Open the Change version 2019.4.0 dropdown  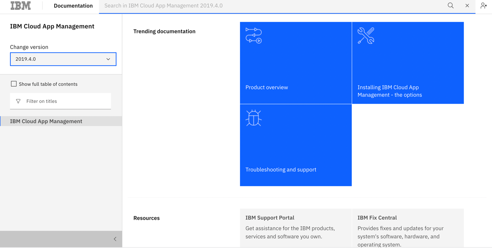pos(63,59)
